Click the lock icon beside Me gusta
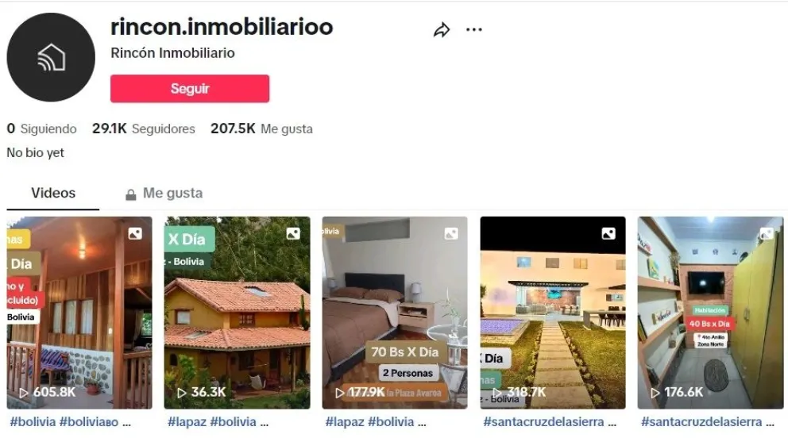 [x=130, y=194]
